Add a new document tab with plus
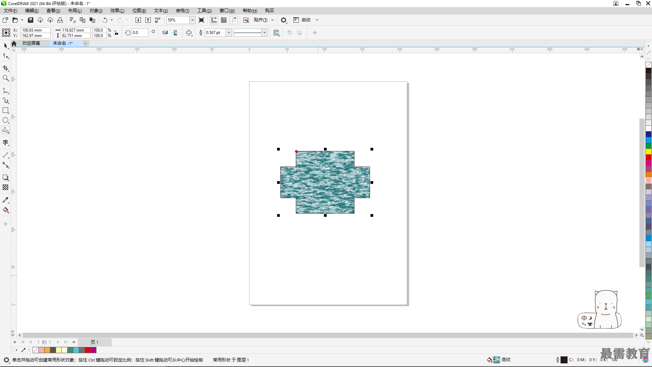This screenshot has width=652, height=367. point(86,43)
